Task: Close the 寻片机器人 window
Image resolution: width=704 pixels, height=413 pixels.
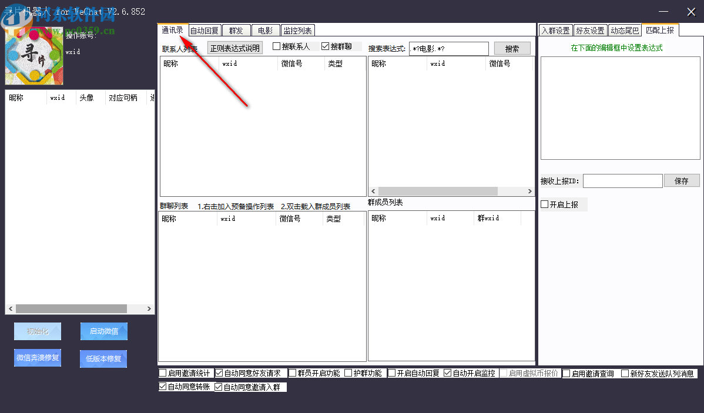Action: tap(691, 12)
